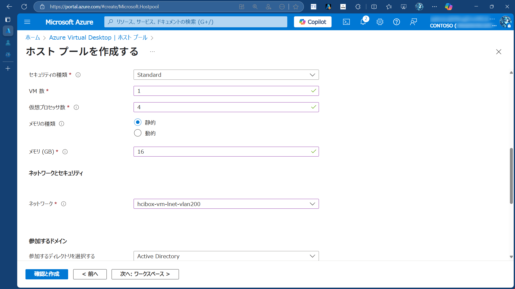The image size is (515, 289).
Task: Click the vertical page scrollbar thumb
Action: [511, 176]
